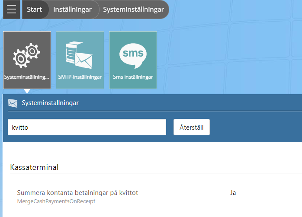Click the Ja value for MergeCashPaymentsOnReceipt
Image resolution: width=302 pixels, height=217 pixels.
[233, 193]
